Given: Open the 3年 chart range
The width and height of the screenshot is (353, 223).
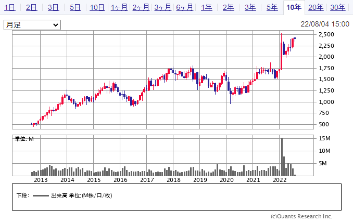Looking at the screenshot, I should pos(250,8).
